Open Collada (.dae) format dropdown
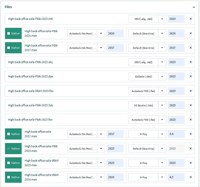Viewport: 200px width, 187px height. coord(162,76)
